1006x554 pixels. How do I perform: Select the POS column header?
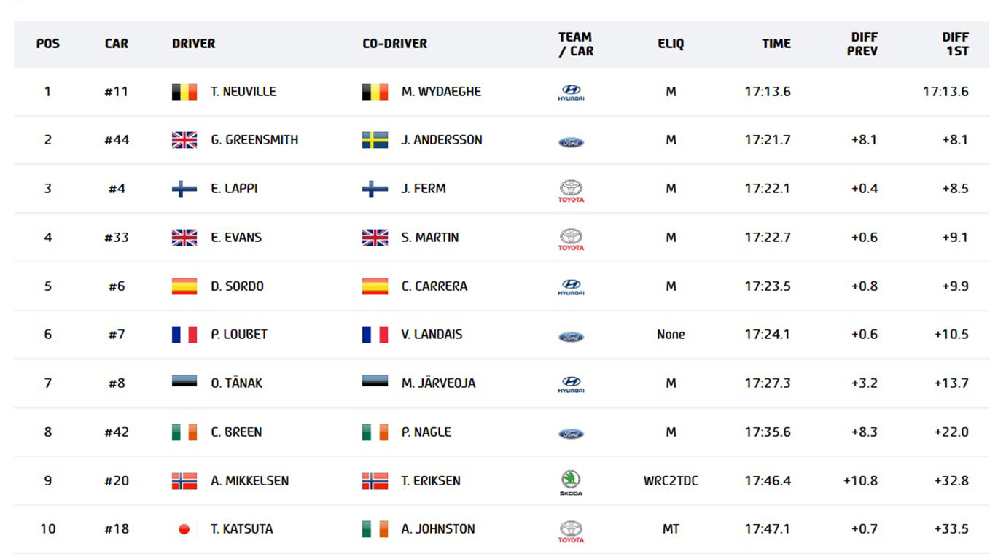[x=48, y=44]
